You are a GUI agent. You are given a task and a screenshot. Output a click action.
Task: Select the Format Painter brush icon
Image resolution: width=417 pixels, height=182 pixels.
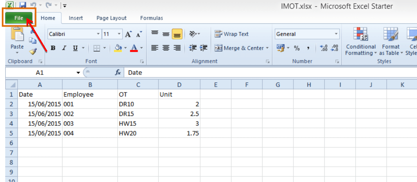coord(33,52)
